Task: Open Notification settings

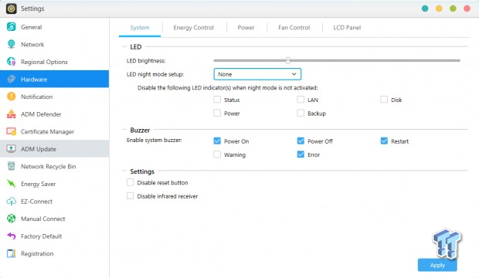Action: (x=54, y=97)
